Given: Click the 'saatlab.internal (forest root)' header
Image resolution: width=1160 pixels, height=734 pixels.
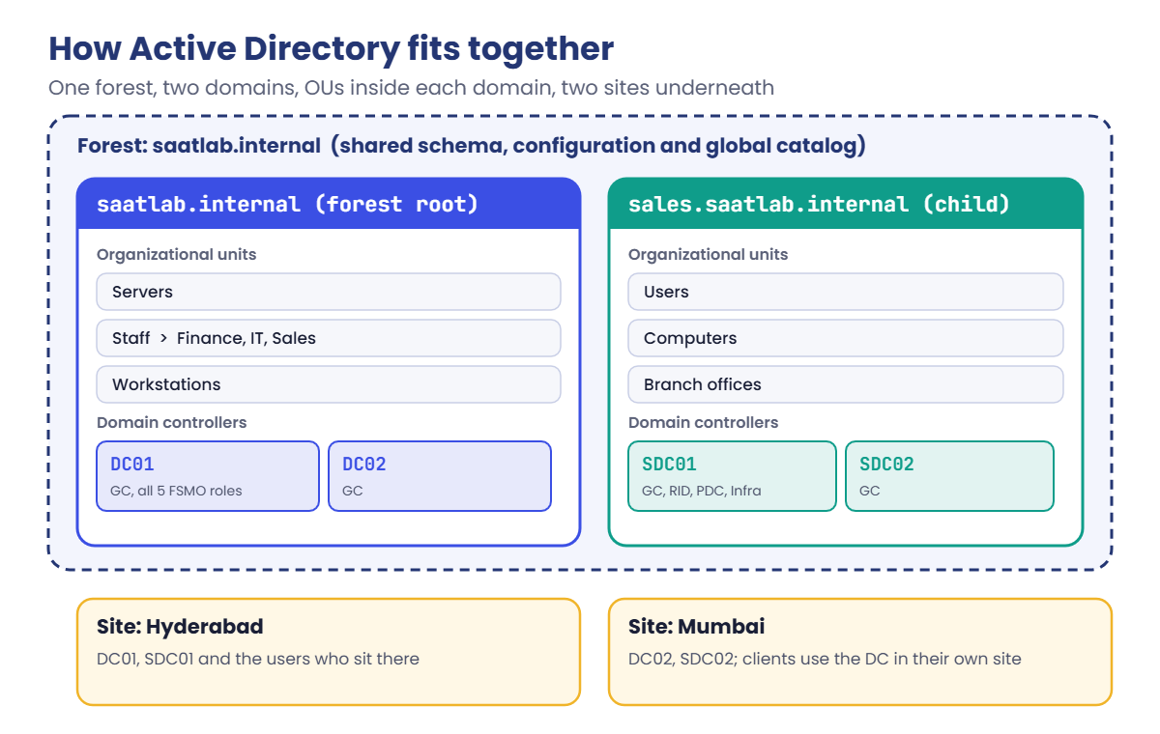Looking at the screenshot, I should [329, 204].
